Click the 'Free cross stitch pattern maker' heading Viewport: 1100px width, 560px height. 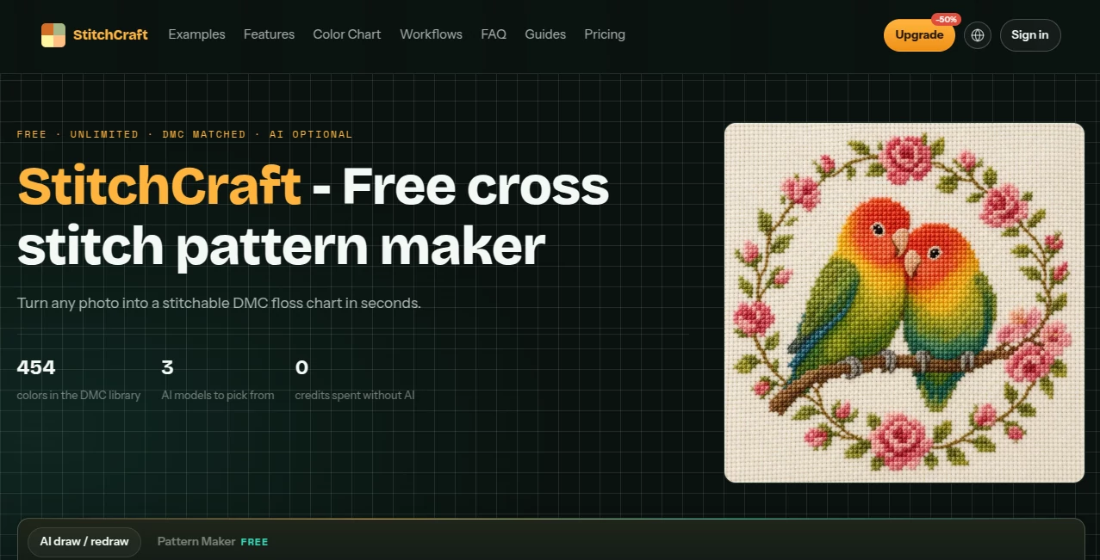(x=314, y=217)
